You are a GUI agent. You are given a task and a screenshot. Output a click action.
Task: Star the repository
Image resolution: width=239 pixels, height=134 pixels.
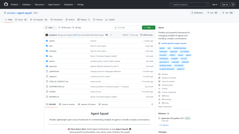coord(228,13)
